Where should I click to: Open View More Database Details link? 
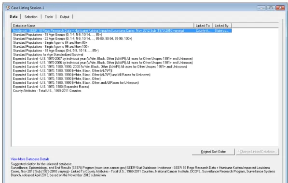point(30,159)
